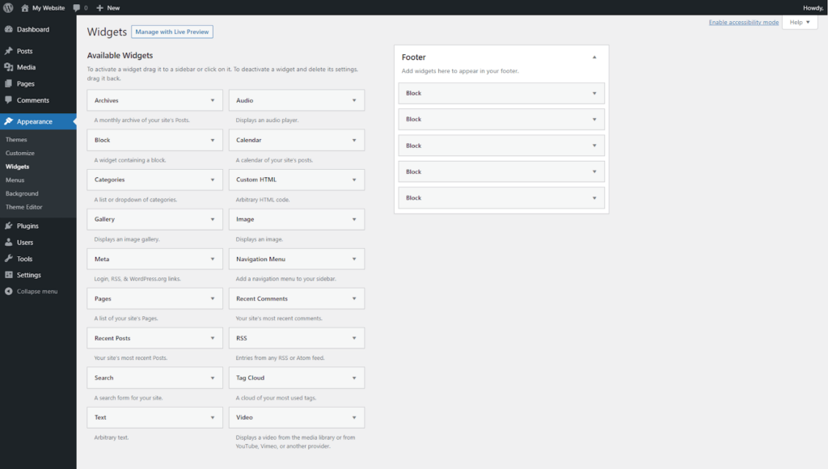Click the home icon beside My Website
Image resolution: width=828 pixels, height=469 pixels.
24,8
